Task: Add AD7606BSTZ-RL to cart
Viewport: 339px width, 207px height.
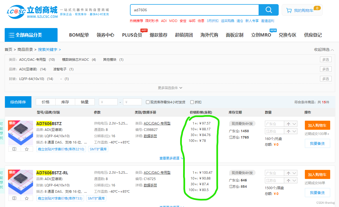Action: click(317, 175)
